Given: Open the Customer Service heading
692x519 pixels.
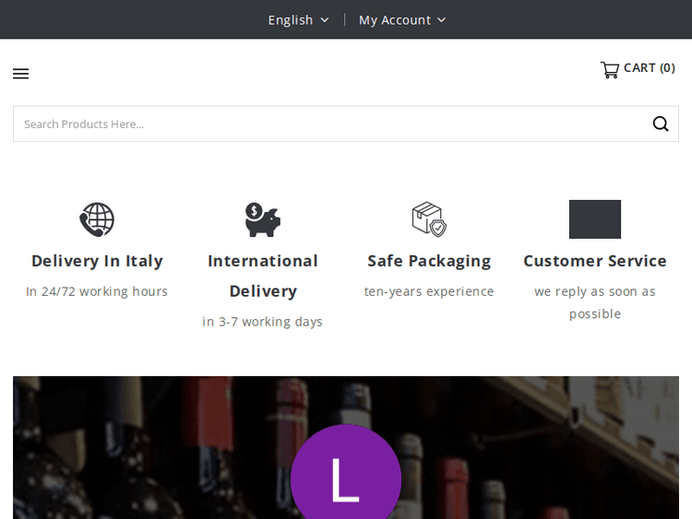Looking at the screenshot, I should pos(595,261).
